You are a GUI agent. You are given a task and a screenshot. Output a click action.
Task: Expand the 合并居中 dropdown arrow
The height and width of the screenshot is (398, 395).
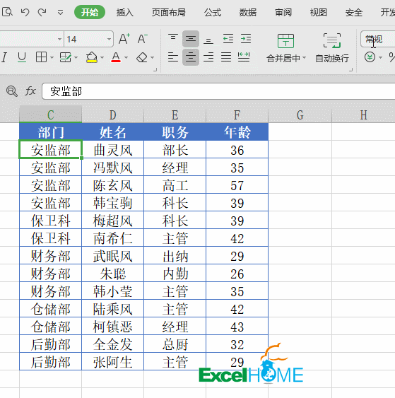point(304,58)
